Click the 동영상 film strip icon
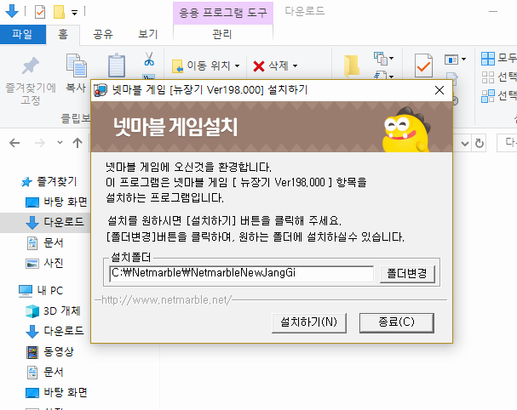517x410 pixels. coord(32,352)
